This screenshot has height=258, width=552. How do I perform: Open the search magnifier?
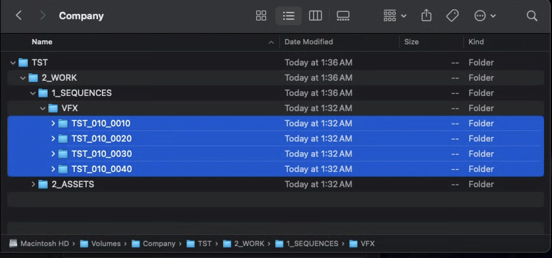click(x=532, y=16)
